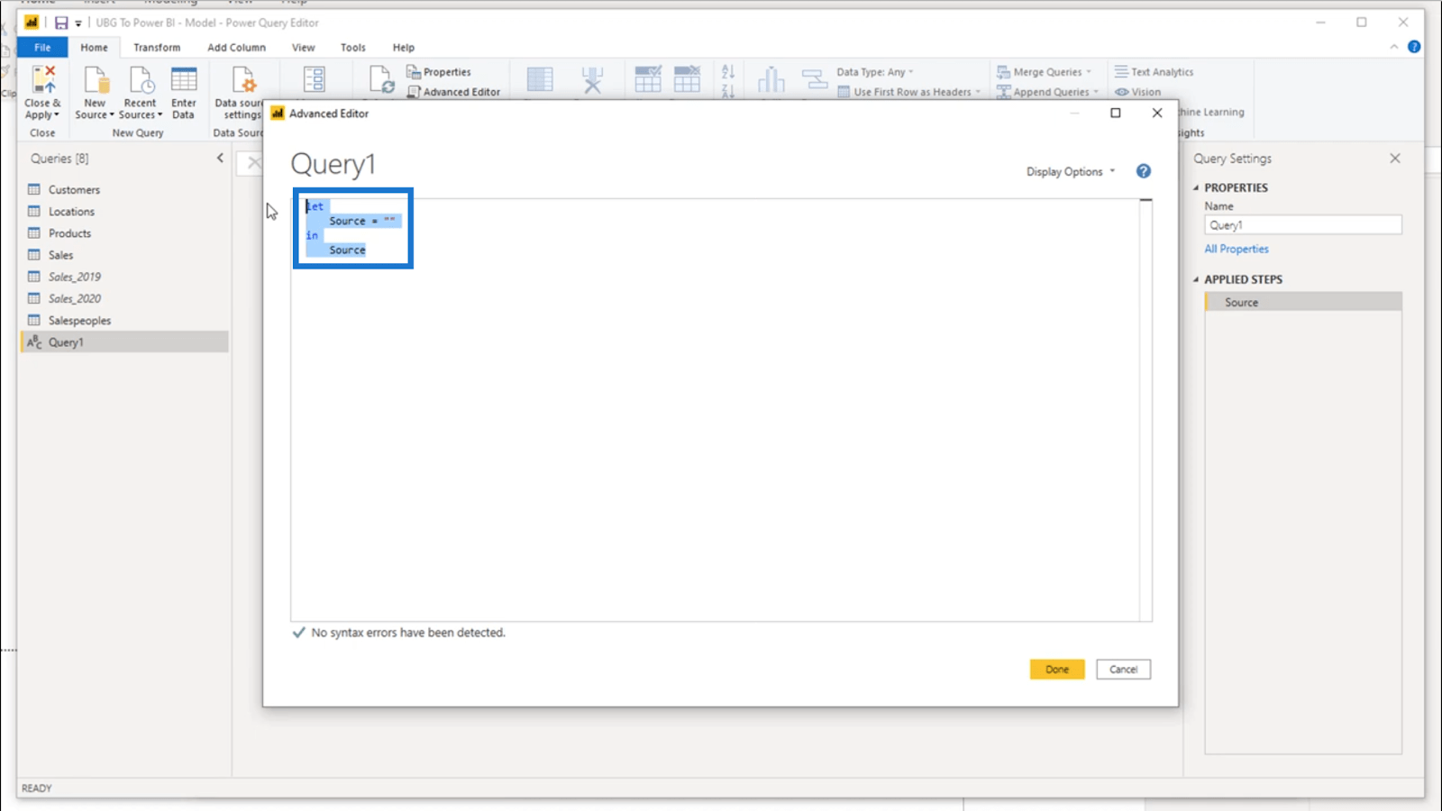
Task: Select the Locations query
Action: (x=124, y=212)
